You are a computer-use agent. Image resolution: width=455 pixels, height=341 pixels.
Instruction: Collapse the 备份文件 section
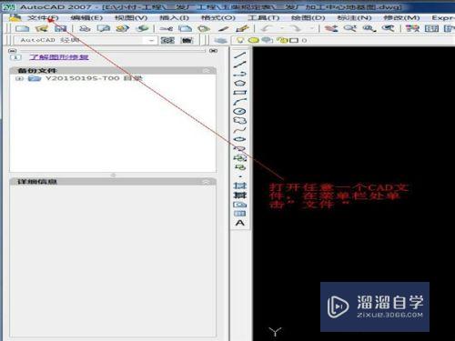tap(207, 71)
